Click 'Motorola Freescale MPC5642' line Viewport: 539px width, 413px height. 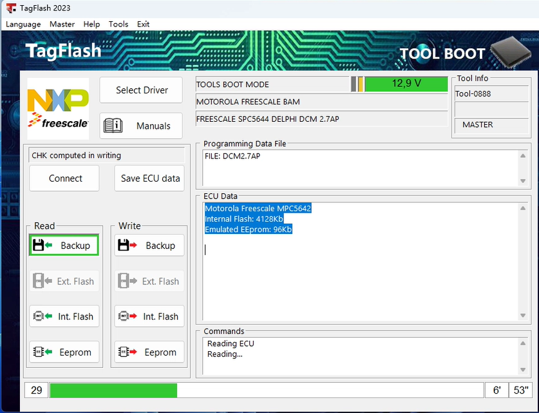(258, 208)
